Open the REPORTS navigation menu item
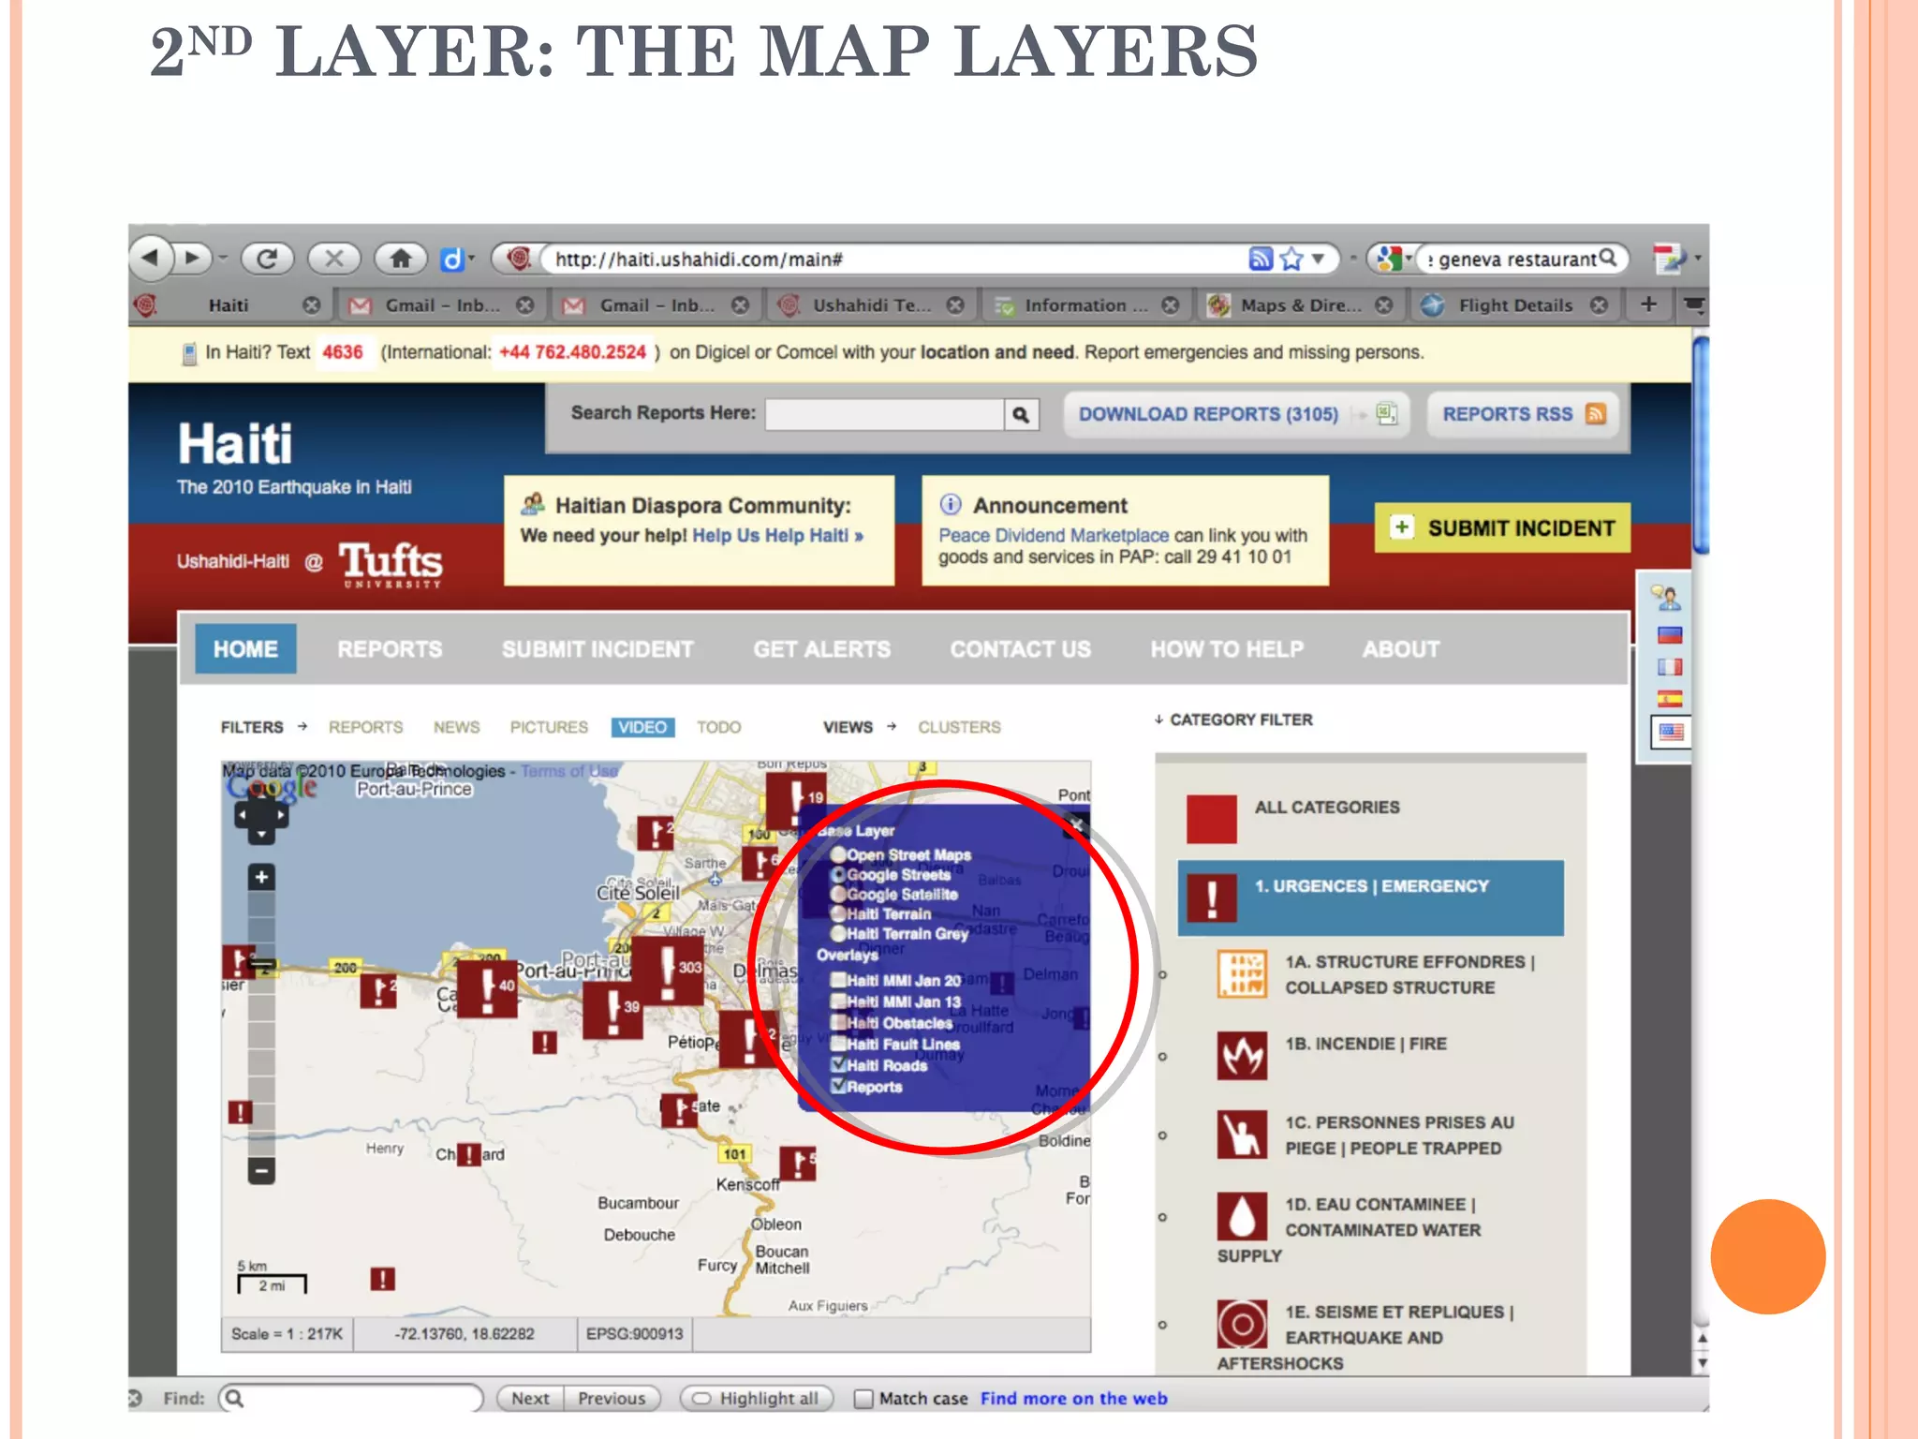Image resolution: width=1918 pixels, height=1439 pixels. [x=390, y=648]
